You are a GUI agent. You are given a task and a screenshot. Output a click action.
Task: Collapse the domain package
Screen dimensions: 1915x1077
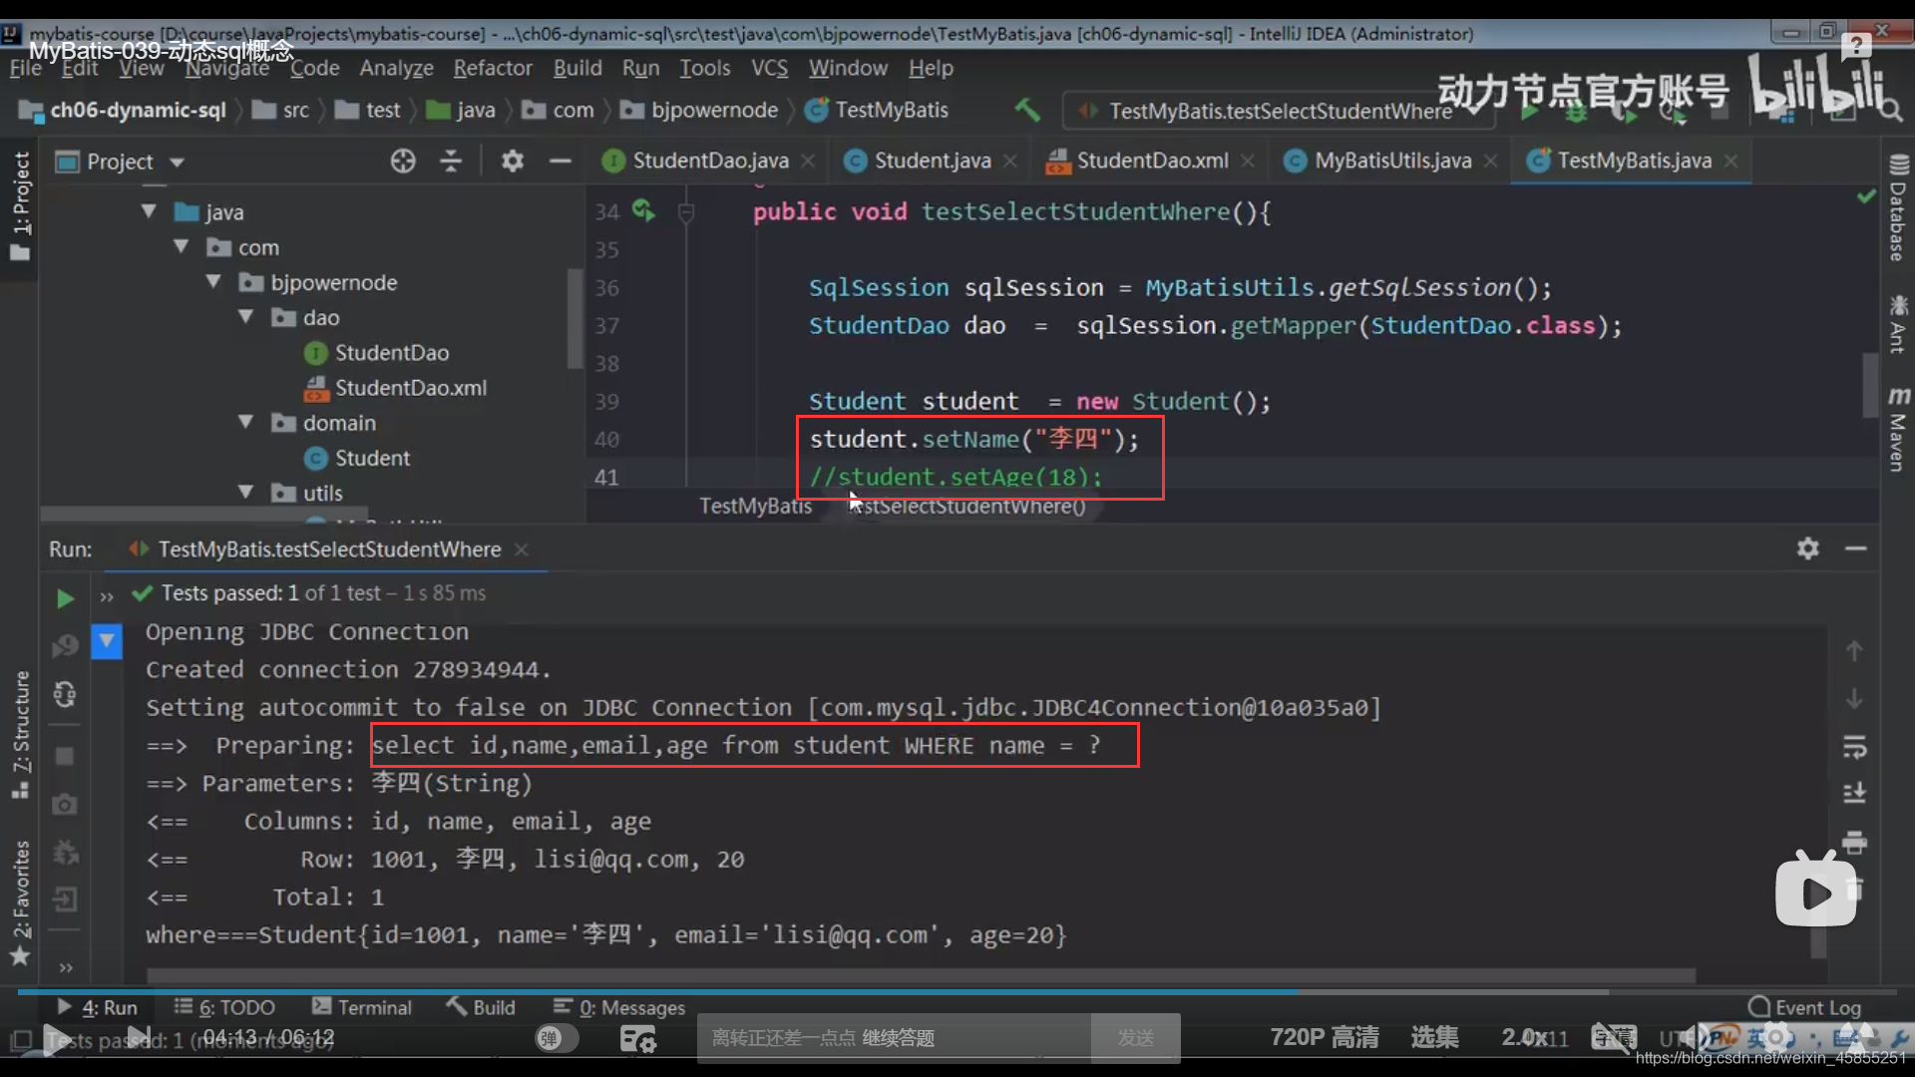pyautogui.click(x=245, y=422)
